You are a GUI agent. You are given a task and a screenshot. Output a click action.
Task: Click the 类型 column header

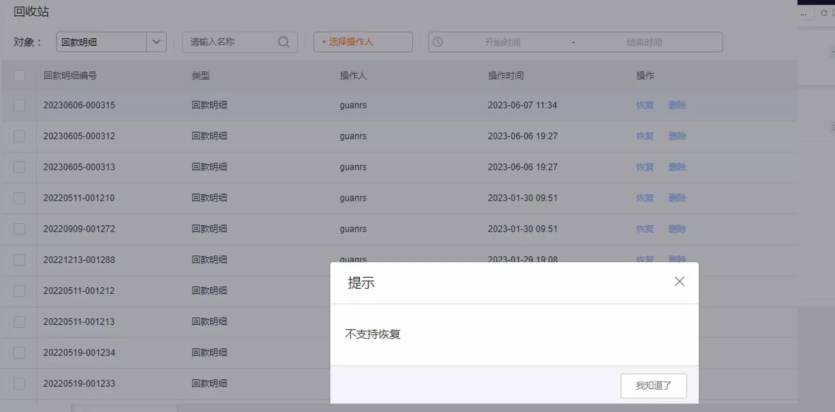click(x=200, y=75)
